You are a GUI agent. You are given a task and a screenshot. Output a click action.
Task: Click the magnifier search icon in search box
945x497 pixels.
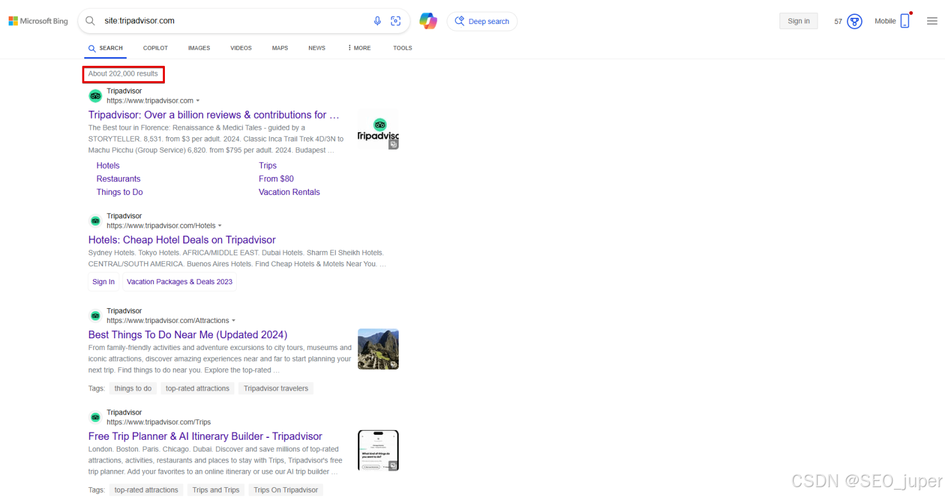click(x=90, y=21)
